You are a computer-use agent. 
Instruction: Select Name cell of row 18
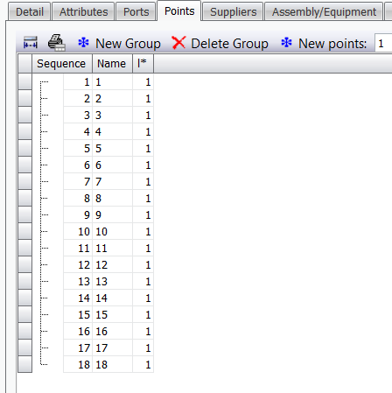(x=113, y=364)
